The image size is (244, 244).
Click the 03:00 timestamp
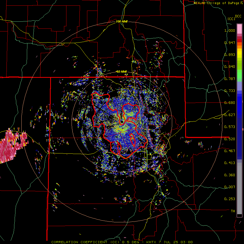[x=187, y=242]
